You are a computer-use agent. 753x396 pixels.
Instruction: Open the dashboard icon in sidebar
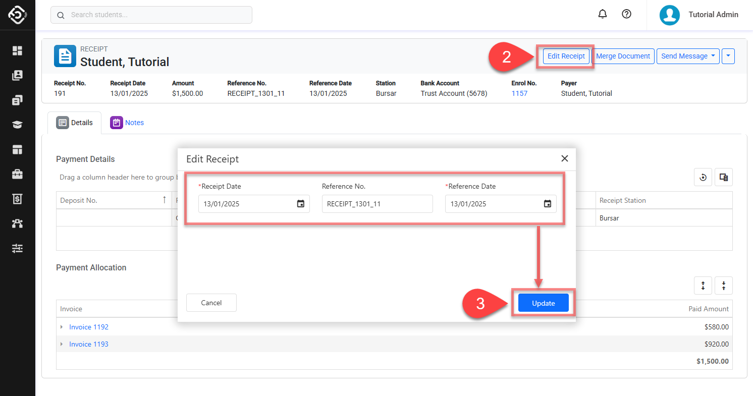pos(18,50)
